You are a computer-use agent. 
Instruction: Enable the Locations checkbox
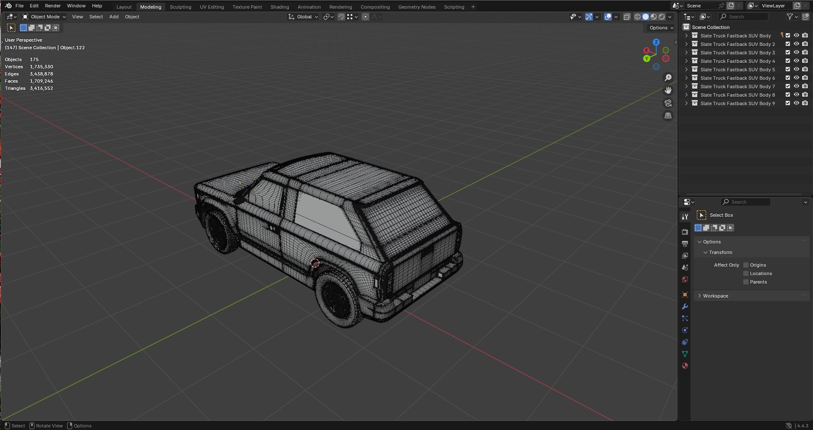click(746, 273)
